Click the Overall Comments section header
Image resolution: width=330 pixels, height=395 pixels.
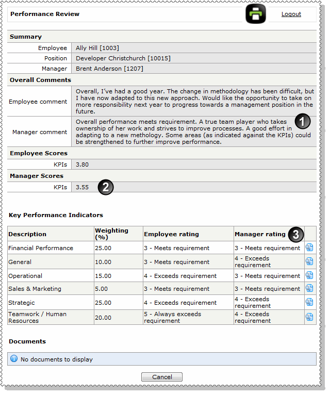[41, 81]
